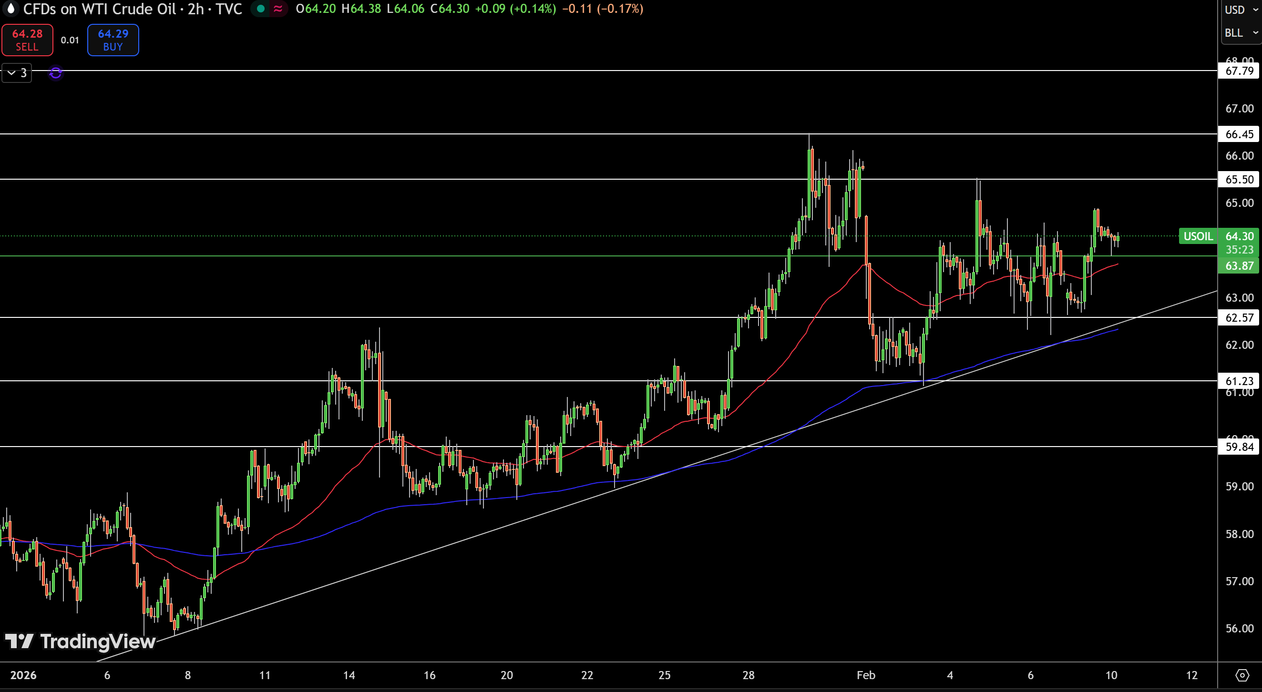Click the 61.23 price line label
Screen dimensions: 1262x692
pyautogui.click(x=1239, y=381)
